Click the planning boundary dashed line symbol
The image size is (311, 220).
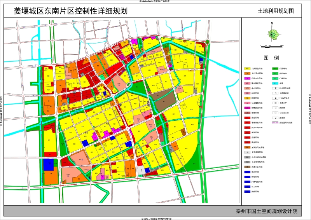point(275,122)
